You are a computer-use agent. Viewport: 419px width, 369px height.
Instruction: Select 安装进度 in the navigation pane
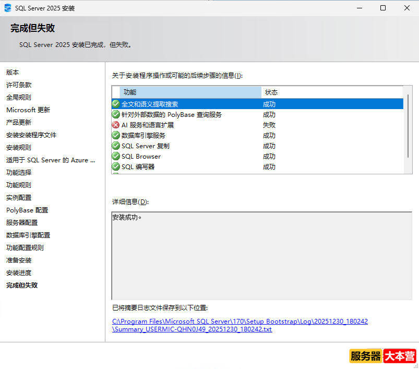click(19, 272)
